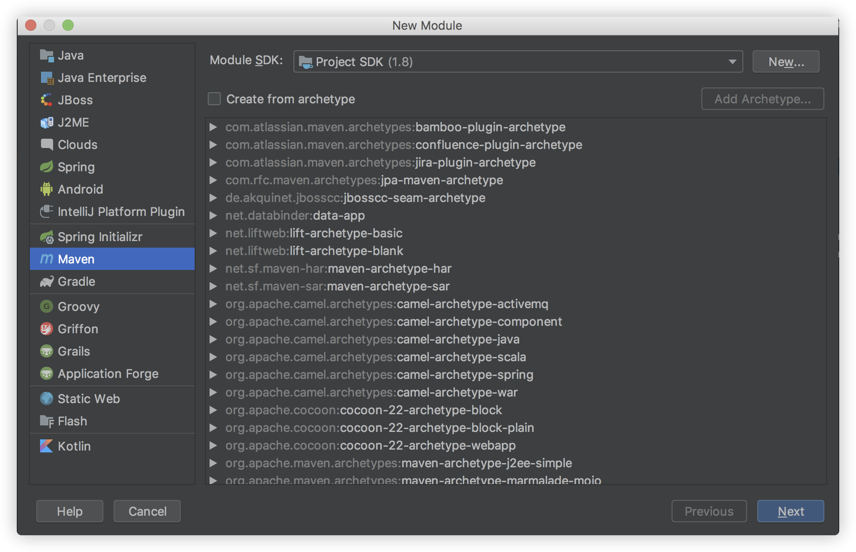This screenshot has height=552, width=856.
Task: Select lift-archetype-blank archetype row
Action: coord(516,251)
